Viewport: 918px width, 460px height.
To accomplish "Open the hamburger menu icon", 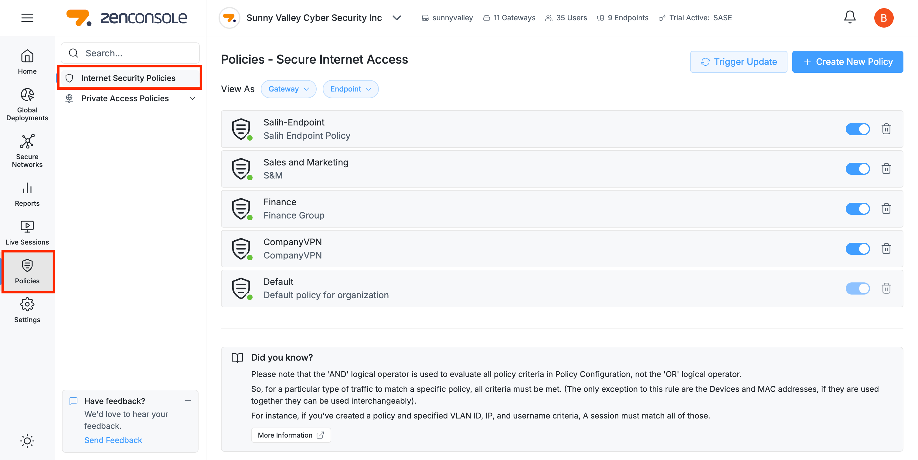I will click(27, 18).
